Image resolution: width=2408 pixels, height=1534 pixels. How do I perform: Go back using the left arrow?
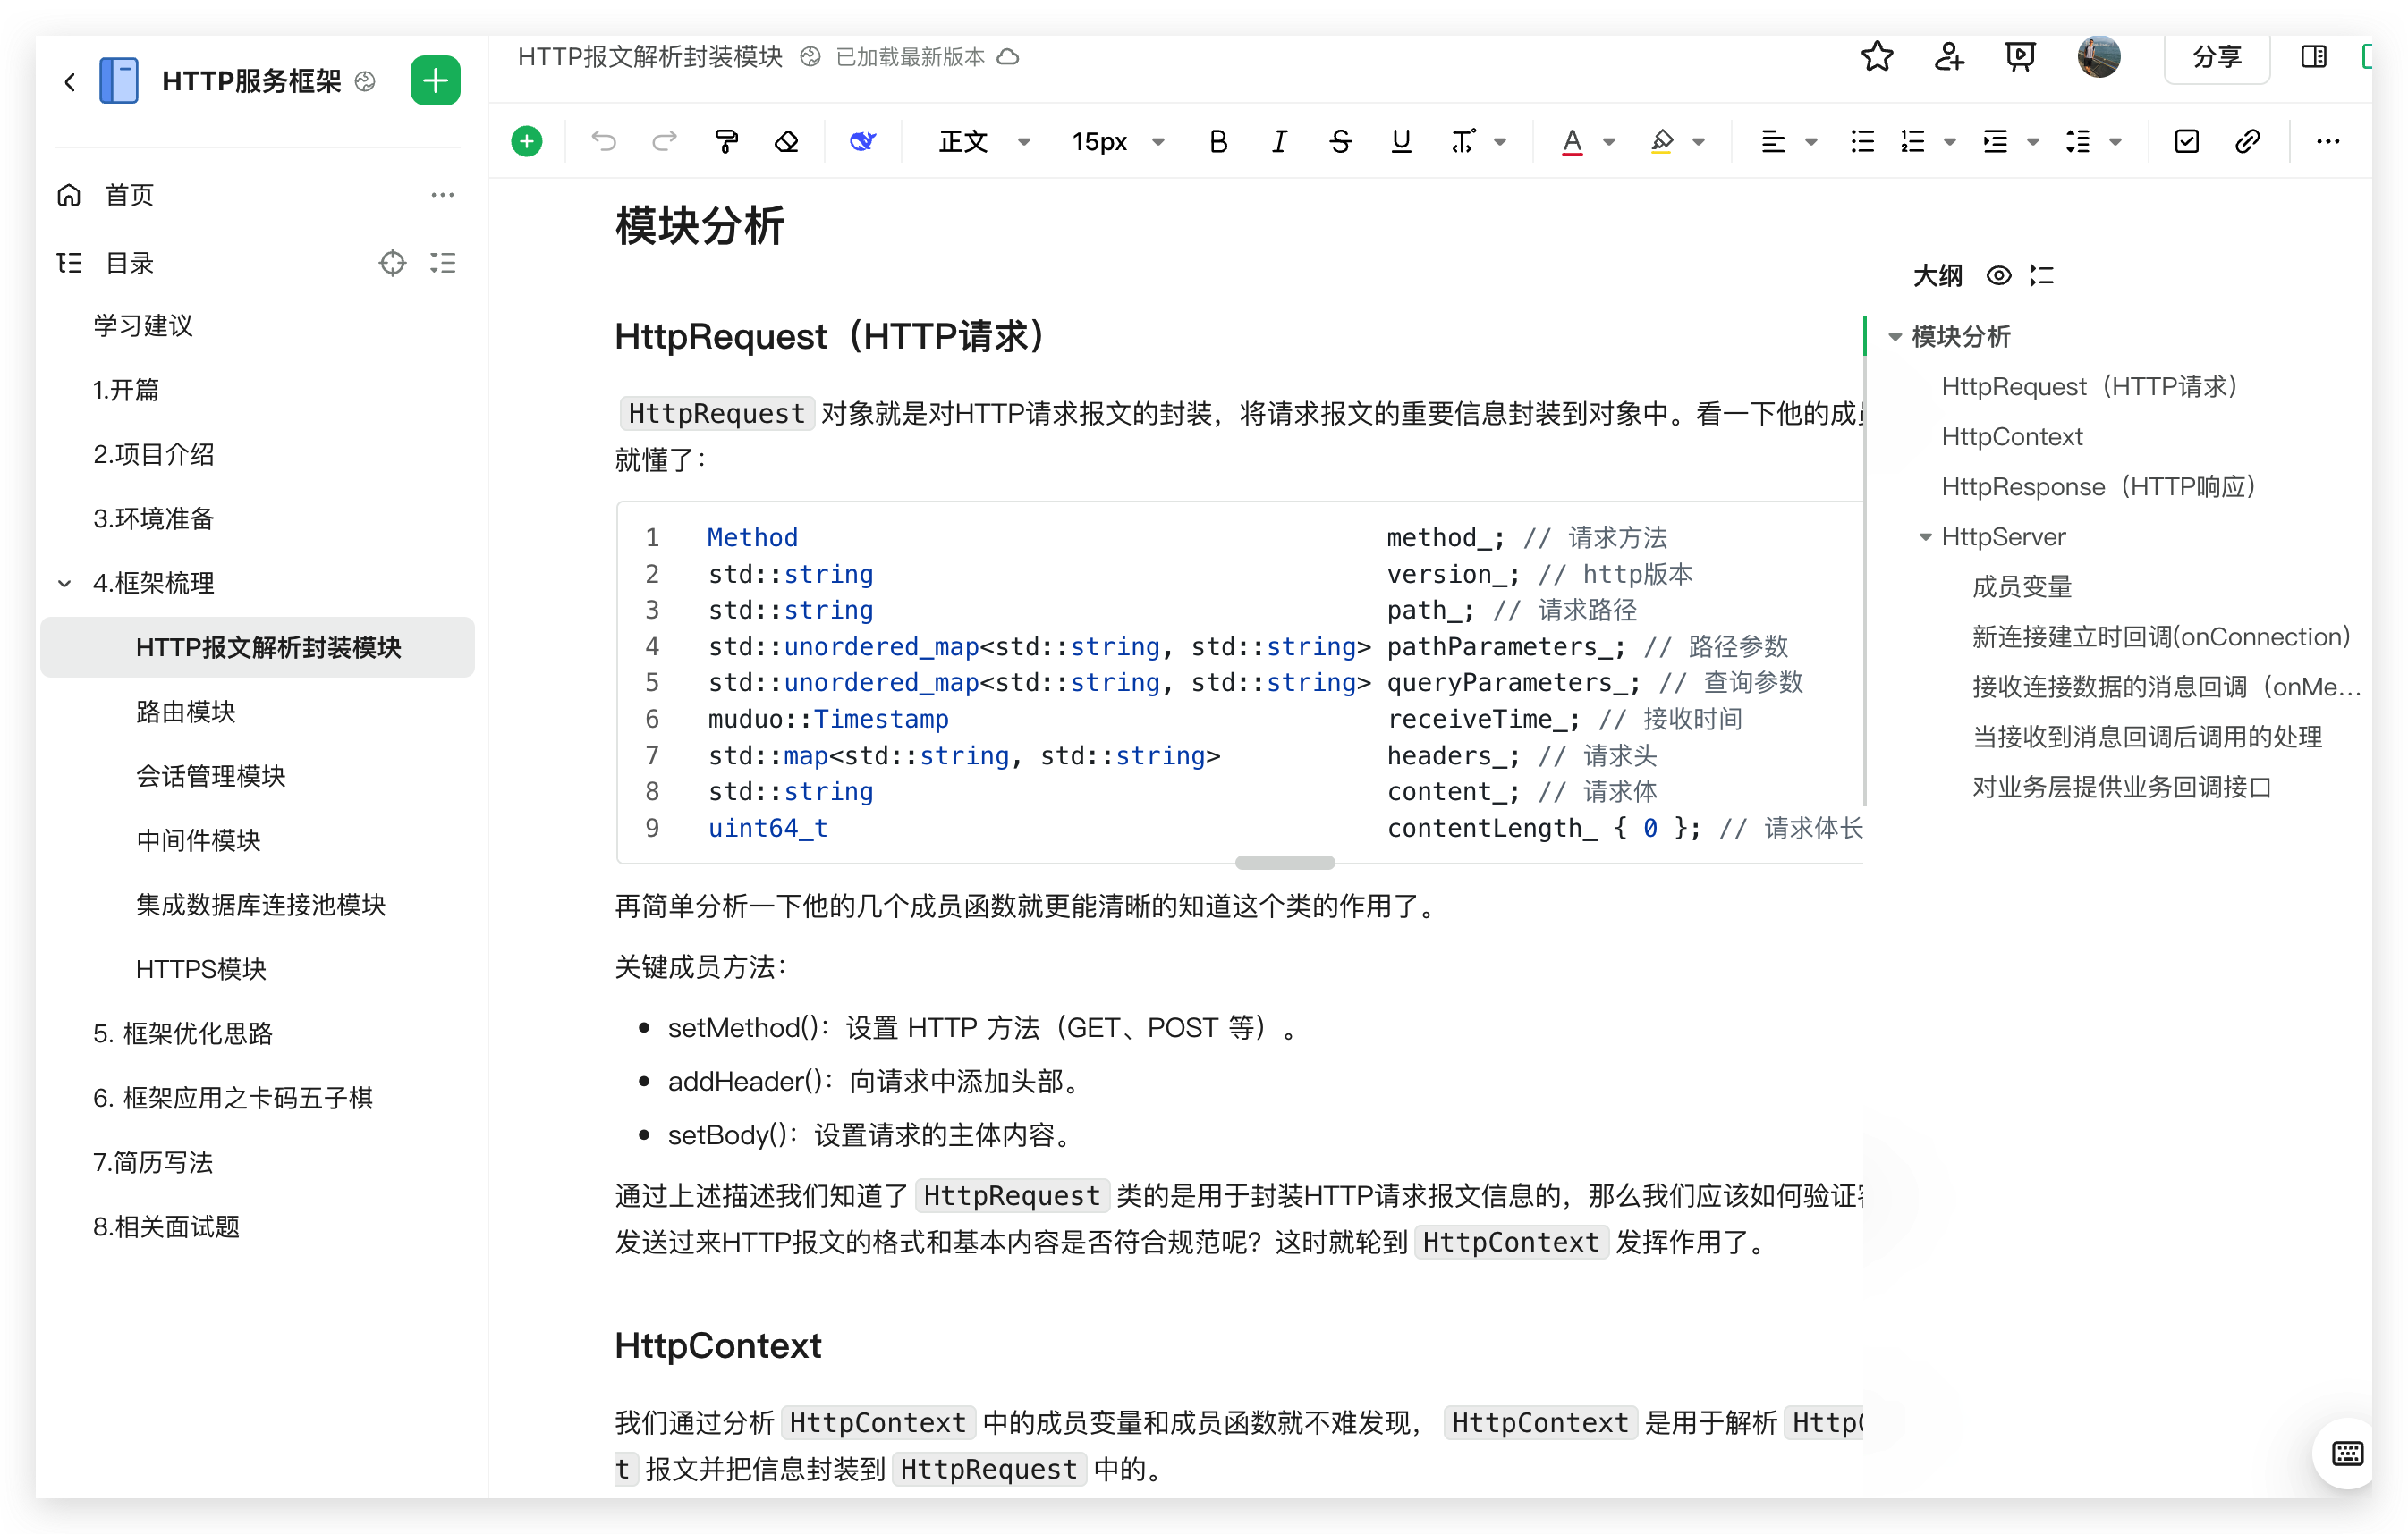point(69,81)
